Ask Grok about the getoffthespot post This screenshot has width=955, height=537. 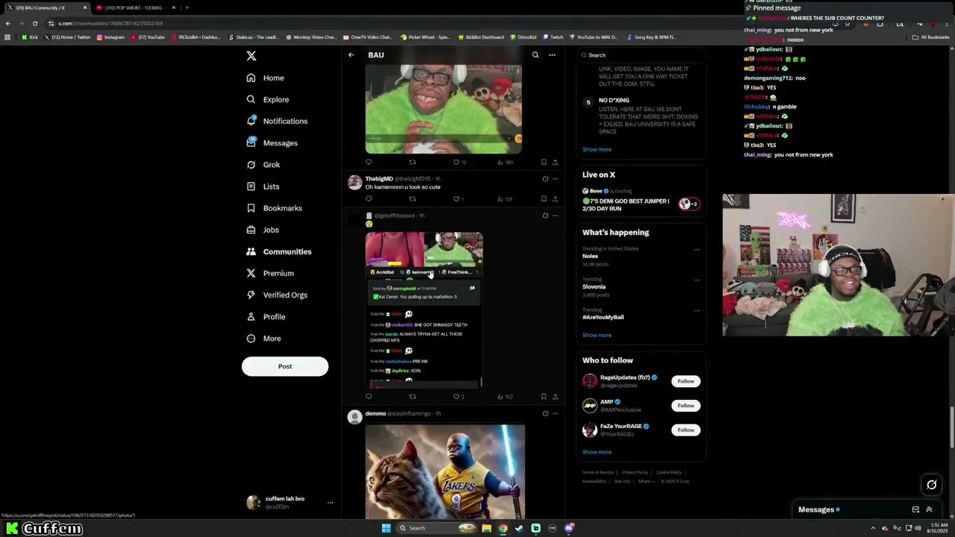(x=545, y=216)
